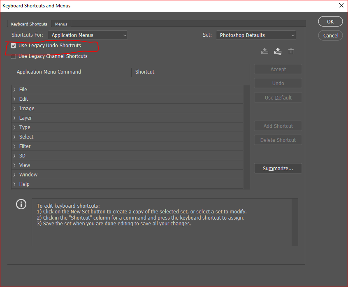Click the command list vertical scrollbar
The image size is (348, 287).
tap(247, 137)
